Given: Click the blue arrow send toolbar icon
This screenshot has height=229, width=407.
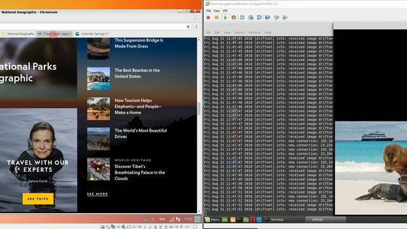Looking at the screenshot, I should point(268,17).
